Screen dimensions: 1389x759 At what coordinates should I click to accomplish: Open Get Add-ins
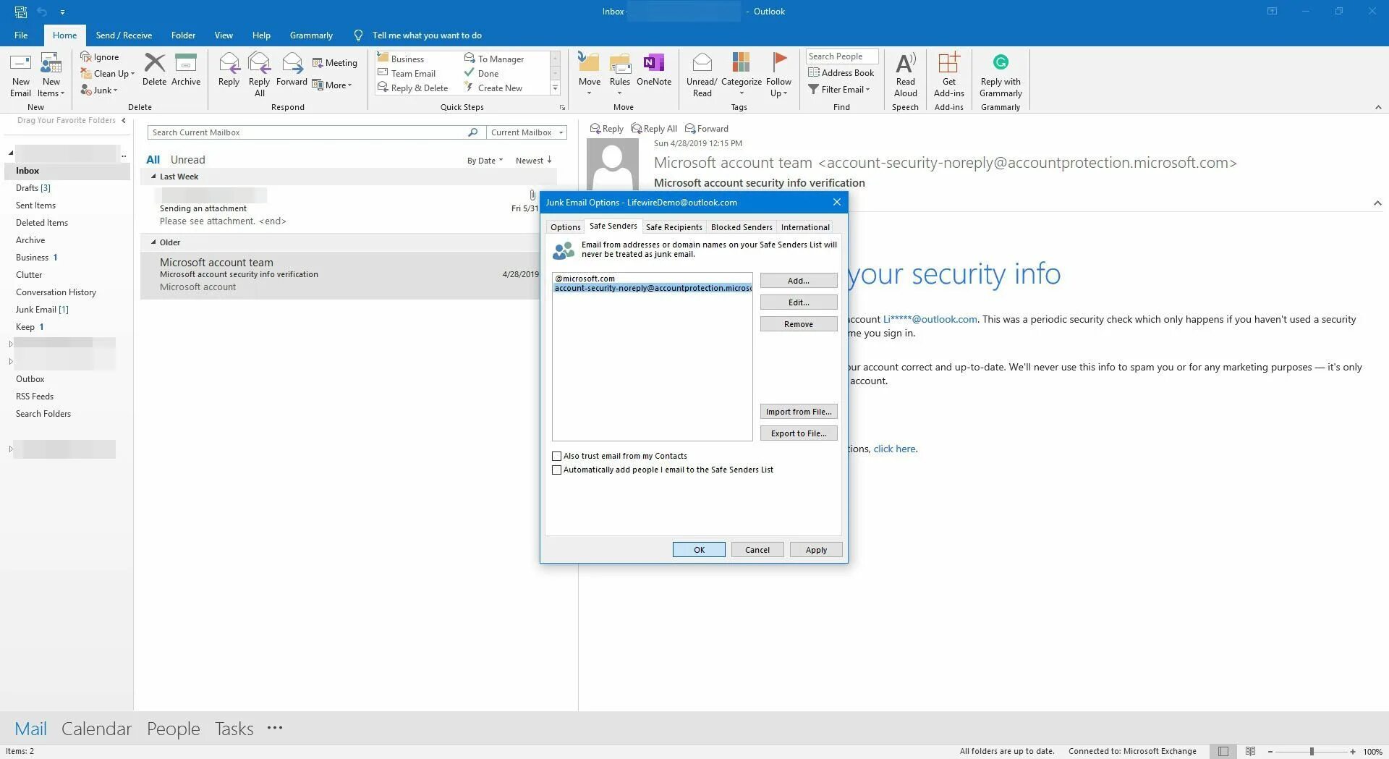click(948, 75)
